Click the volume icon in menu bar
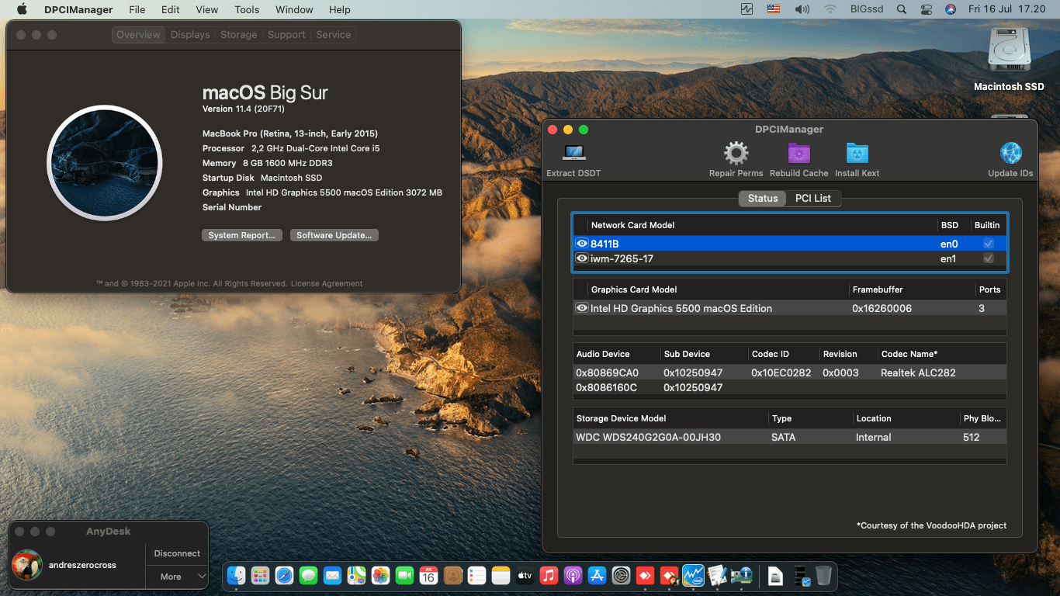 click(802, 9)
